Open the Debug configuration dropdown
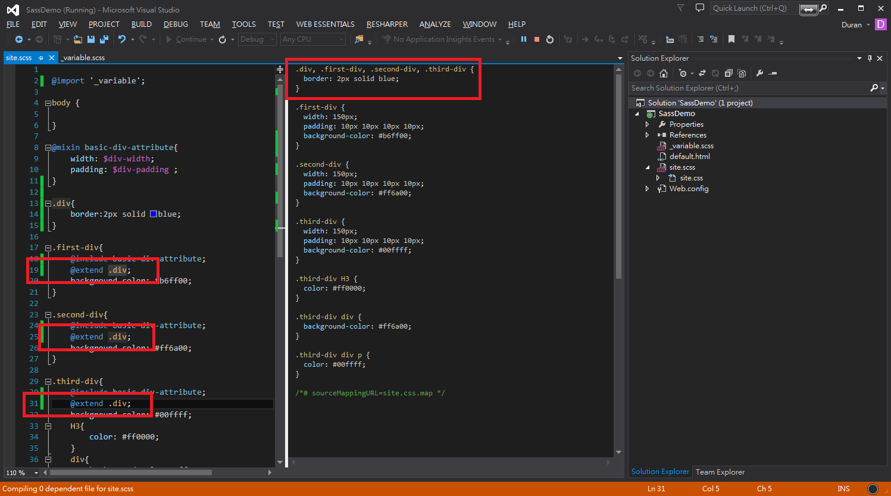 [257, 39]
